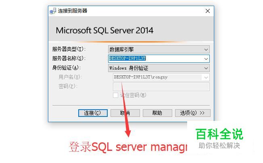Click the 服务器类型(T) label
Screen dimensions: 263x163
tap(69, 49)
